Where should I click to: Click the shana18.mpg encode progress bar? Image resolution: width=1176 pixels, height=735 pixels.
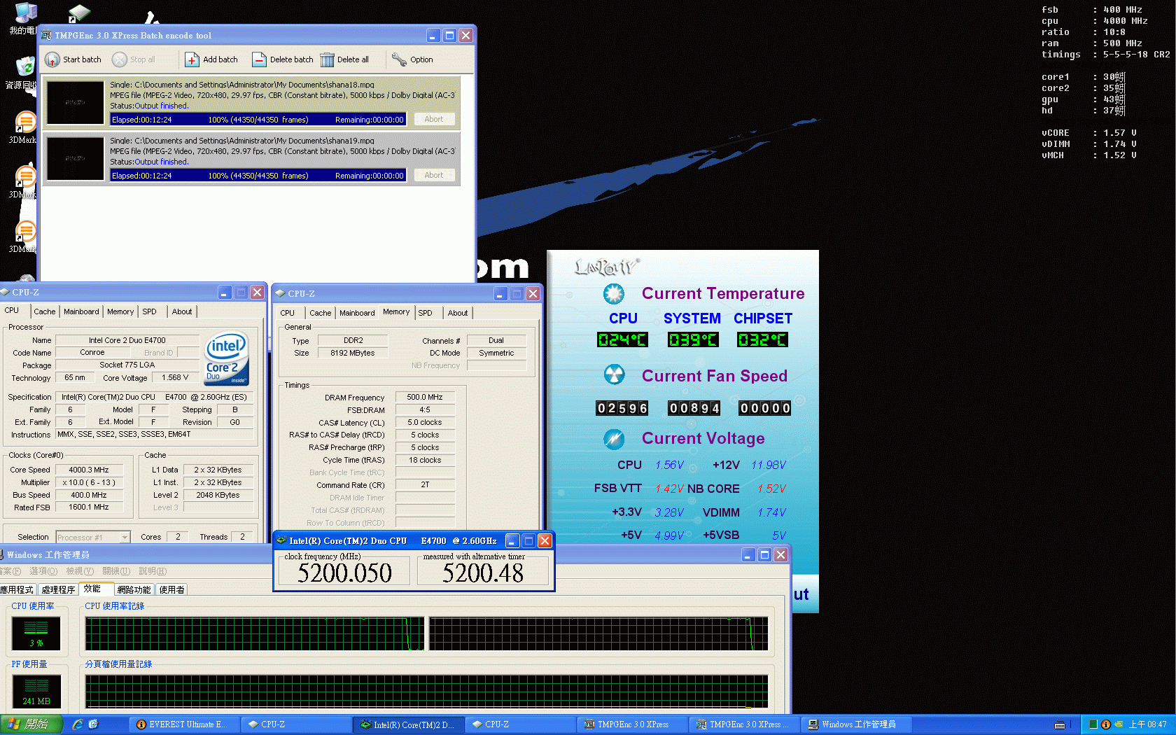[x=258, y=120]
